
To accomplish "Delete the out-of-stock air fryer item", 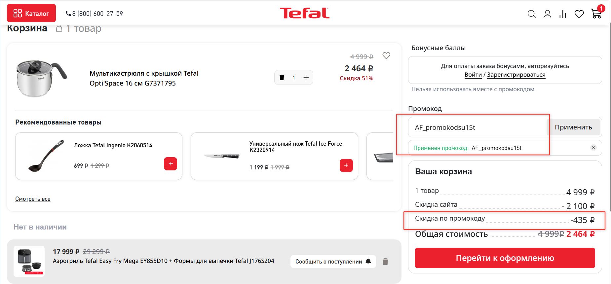I will [x=385, y=262].
